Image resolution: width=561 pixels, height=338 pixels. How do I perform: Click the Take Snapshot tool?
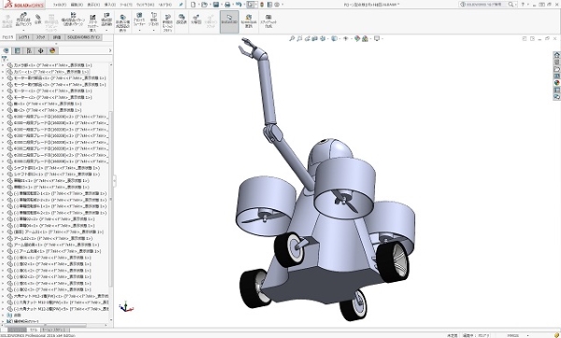[268, 21]
